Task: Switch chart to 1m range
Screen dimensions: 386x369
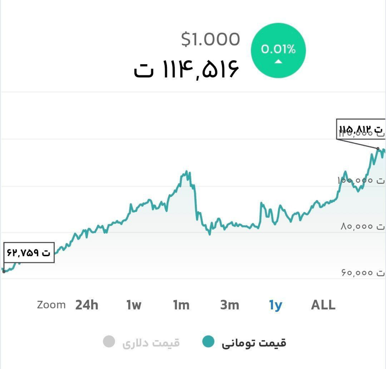Action: click(181, 305)
